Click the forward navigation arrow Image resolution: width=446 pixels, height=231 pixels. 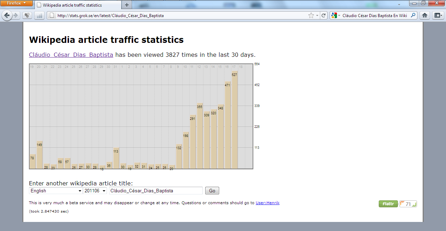click(16, 15)
